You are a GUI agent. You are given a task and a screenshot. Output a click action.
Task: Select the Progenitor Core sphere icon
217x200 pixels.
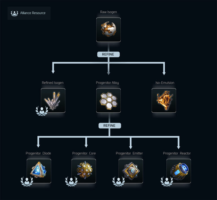[x=84, y=171]
